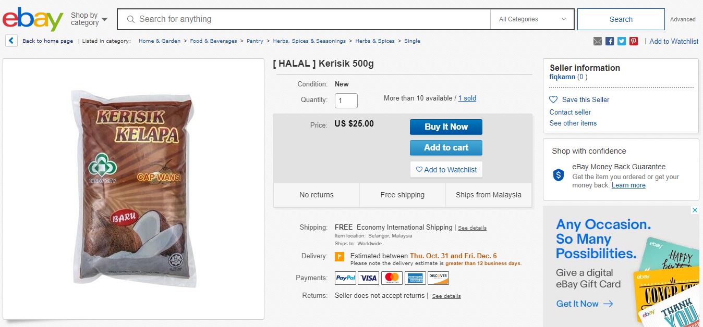
Task: Click the back arrow icon
Action: pyautogui.click(x=11, y=41)
